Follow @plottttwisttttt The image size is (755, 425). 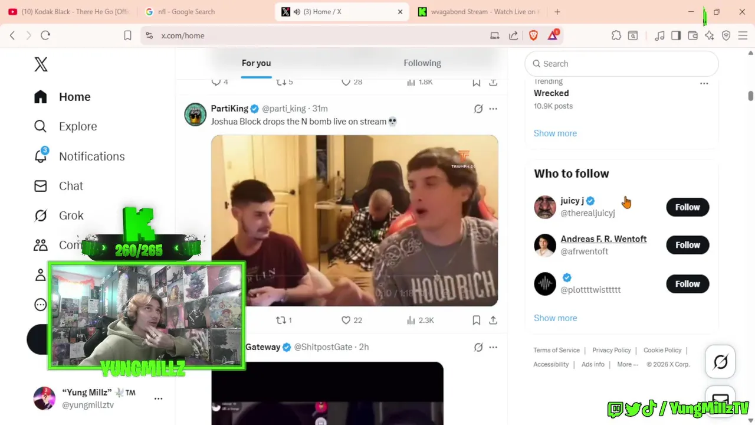click(x=687, y=284)
